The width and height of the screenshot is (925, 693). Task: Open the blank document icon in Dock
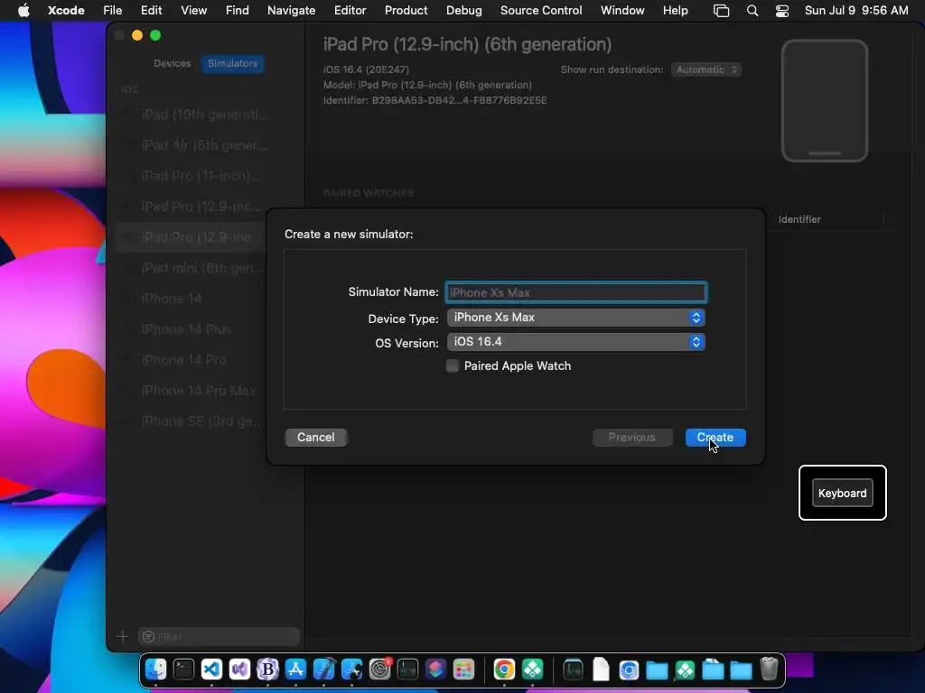(x=601, y=670)
